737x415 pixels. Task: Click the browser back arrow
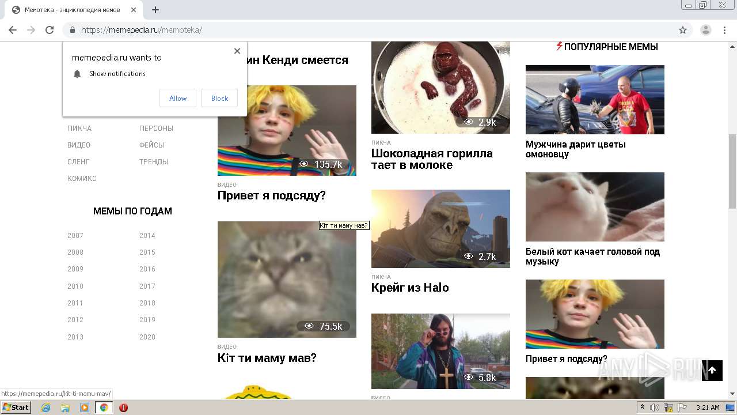point(13,30)
